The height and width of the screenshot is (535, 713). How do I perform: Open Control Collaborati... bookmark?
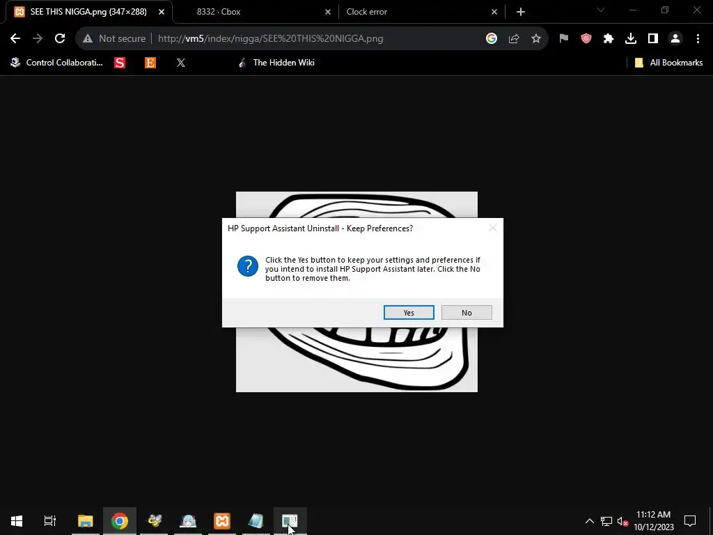pyautogui.click(x=56, y=63)
